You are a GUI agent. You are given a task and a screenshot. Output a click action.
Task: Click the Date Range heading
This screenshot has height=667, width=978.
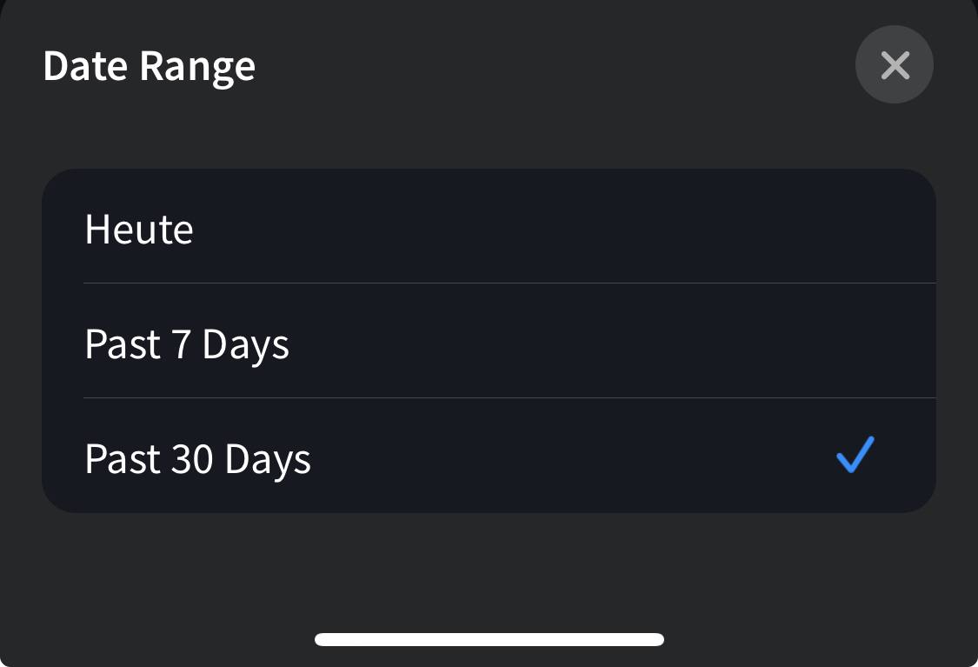tap(150, 67)
